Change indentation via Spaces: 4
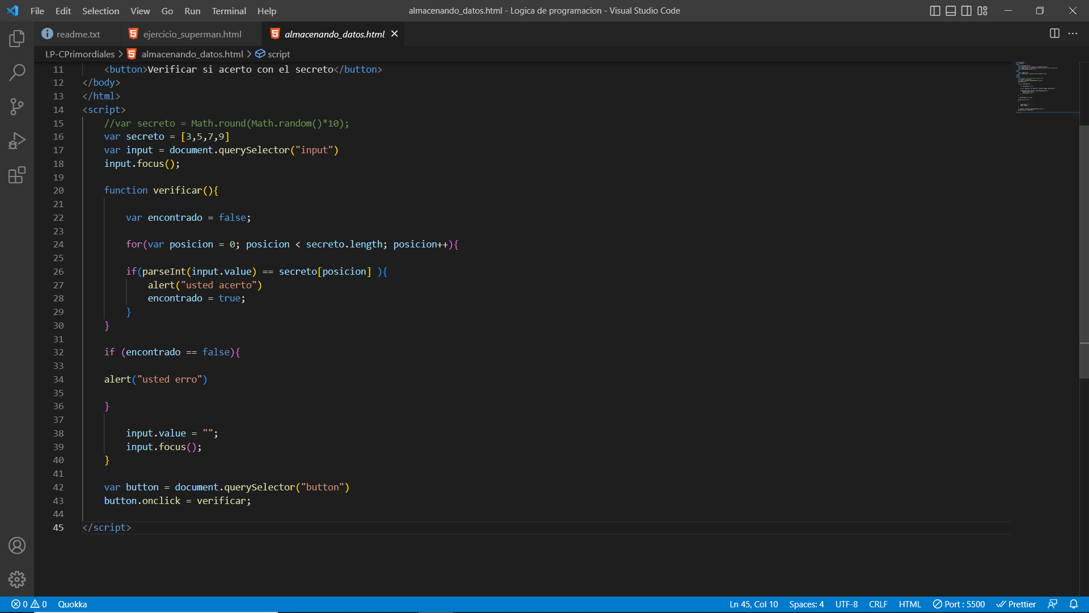Image resolution: width=1089 pixels, height=613 pixels. 806,604
